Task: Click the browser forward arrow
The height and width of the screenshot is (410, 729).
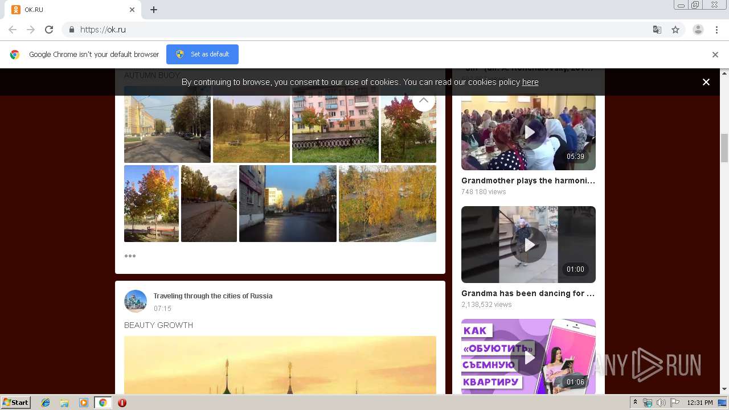Action: (x=31, y=30)
